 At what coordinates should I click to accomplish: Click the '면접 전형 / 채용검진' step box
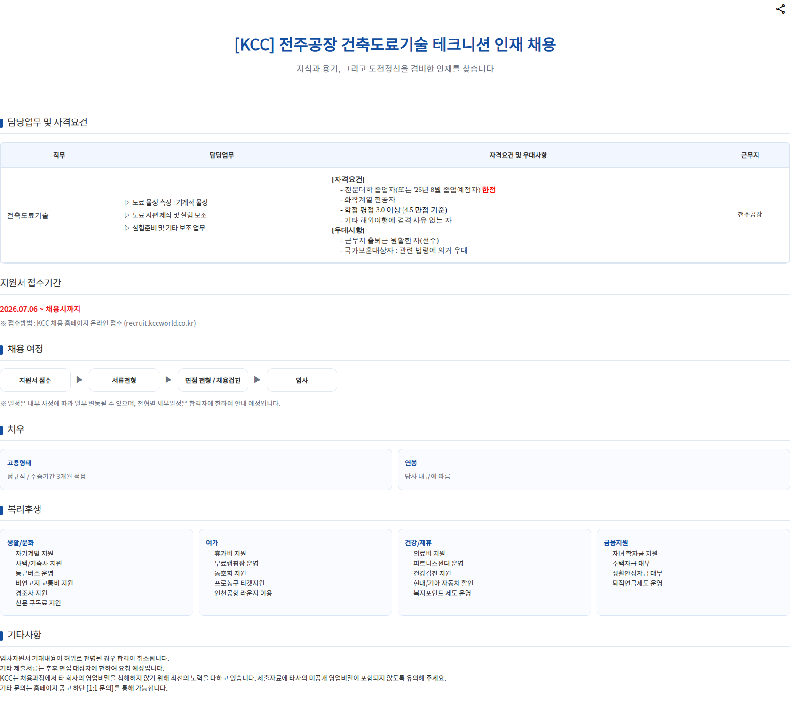(x=213, y=380)
